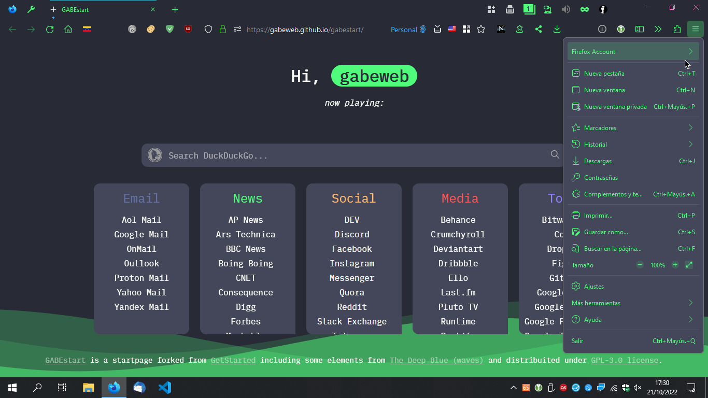Follow the GetStarted footer link
The image size is (708, 398).
(x=233, y=360)
